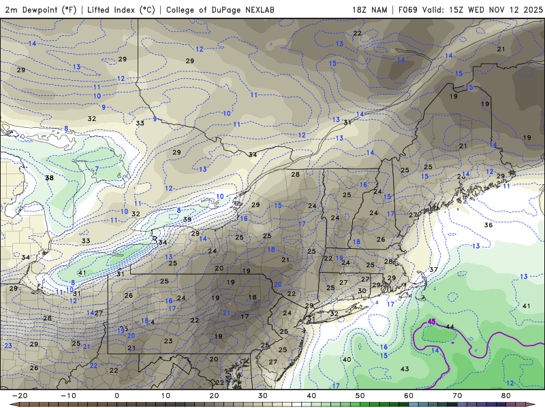Click the black '44' dewpoint value offshore
The height and width of the screenshot is (408, 545).
click(450, 326)
